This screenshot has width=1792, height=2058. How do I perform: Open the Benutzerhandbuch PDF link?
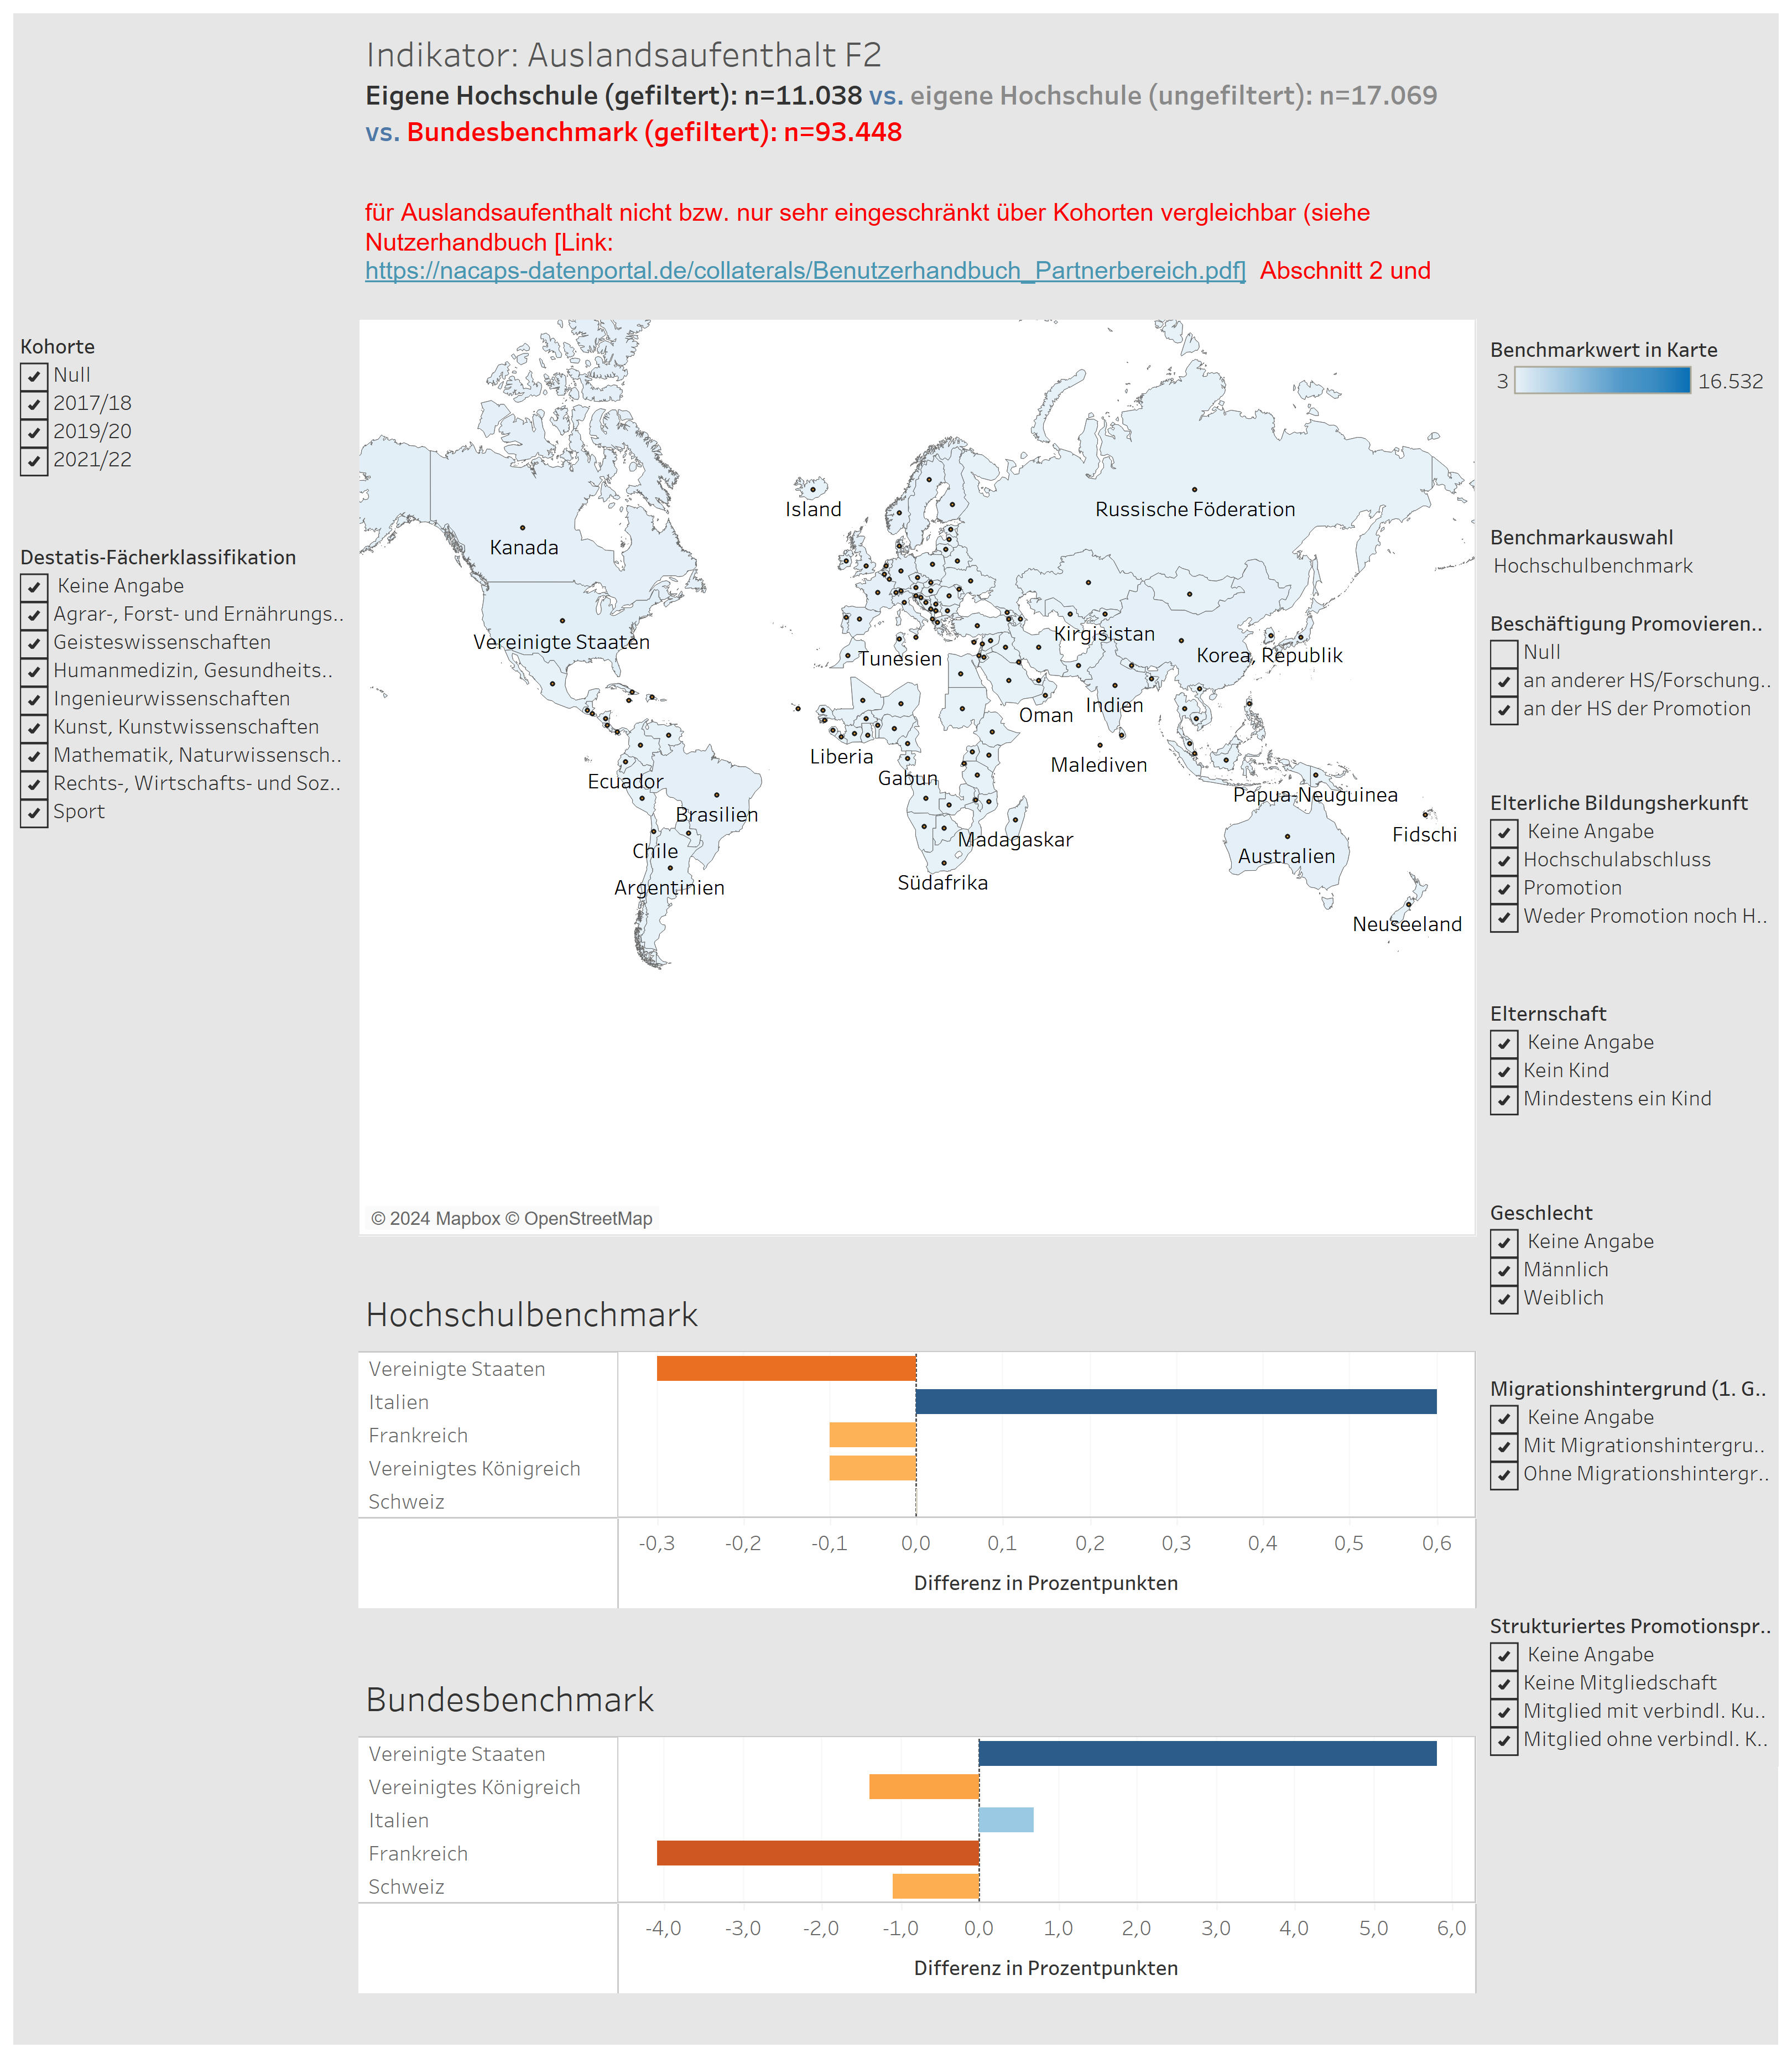coord(805,271)
